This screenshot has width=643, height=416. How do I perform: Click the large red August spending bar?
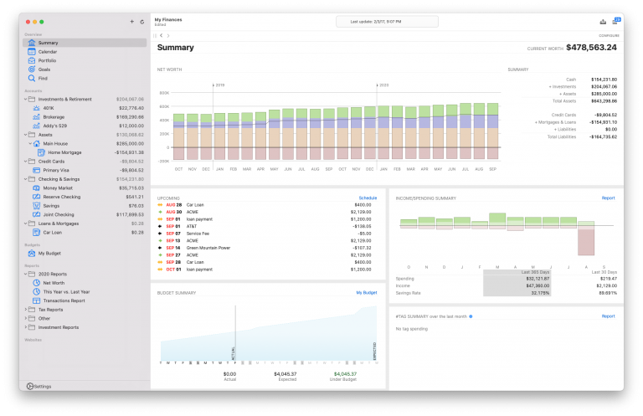tap(586, 242)
